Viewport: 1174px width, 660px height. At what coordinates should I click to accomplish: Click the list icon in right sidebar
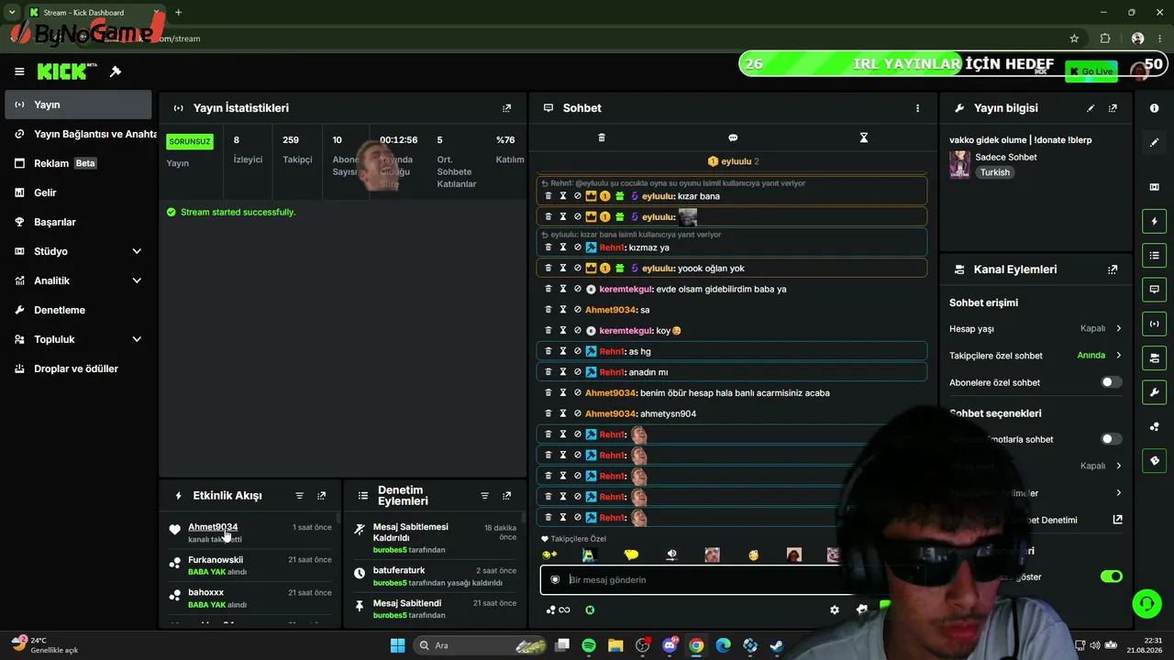[x=1155, y=255]
